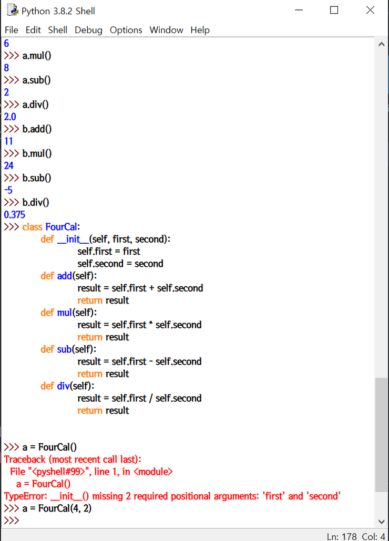Click 'result = self.first / self.second'
The height and width of the screenshot is (541, 389).
[x=139, y=398]
